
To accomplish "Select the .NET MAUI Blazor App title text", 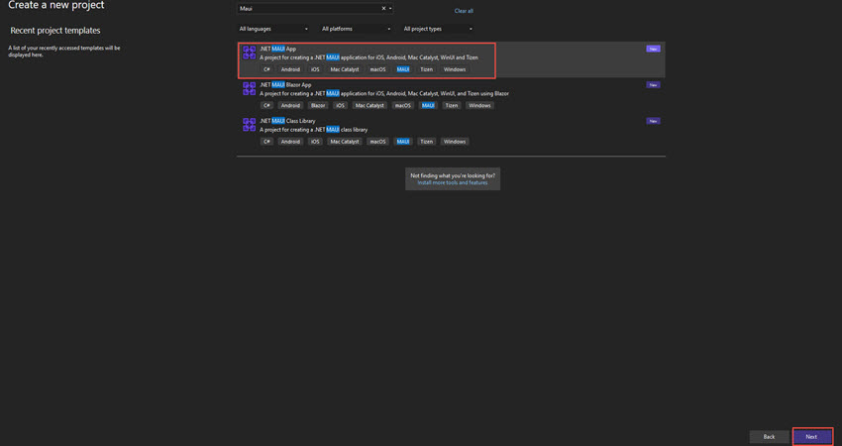I will pyautogui.click(x=285, y=85).
